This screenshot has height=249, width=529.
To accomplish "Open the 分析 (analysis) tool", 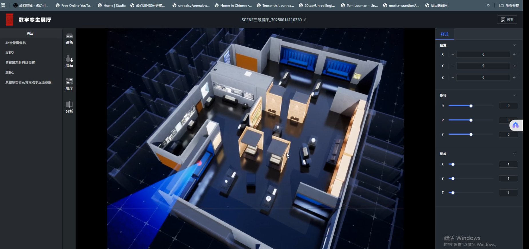I will tap(69, 107).
